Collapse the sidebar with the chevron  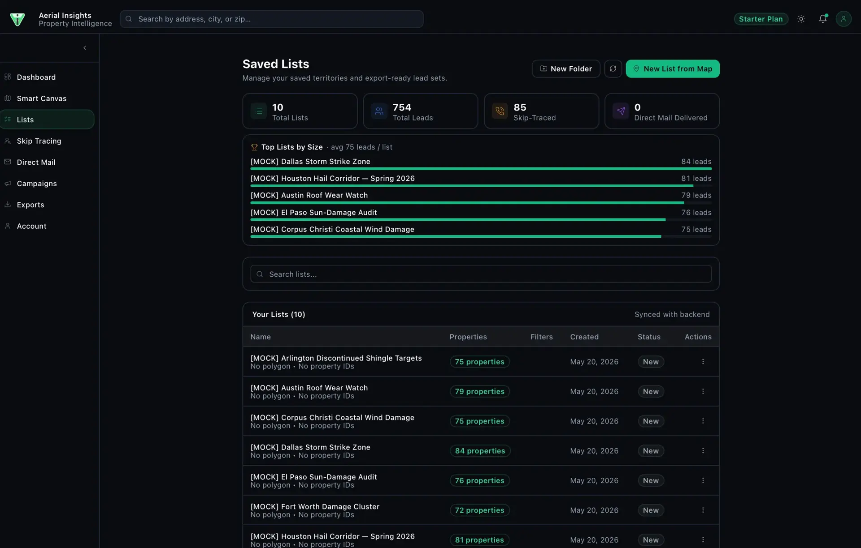pos(85,47)
